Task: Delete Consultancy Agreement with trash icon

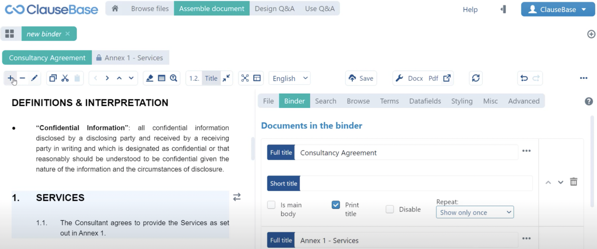Action: click(573, 182)
